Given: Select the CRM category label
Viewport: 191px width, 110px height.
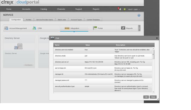Looking at the screenshot, I should 40,28.
